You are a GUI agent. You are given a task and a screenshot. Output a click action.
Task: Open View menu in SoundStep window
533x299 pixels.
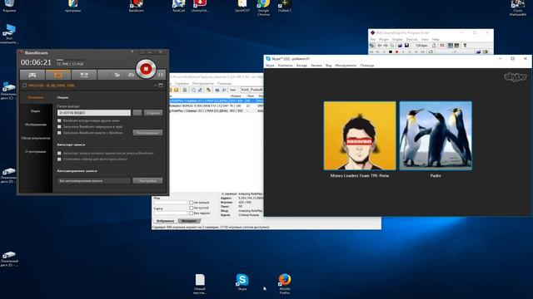pos(425,40)
